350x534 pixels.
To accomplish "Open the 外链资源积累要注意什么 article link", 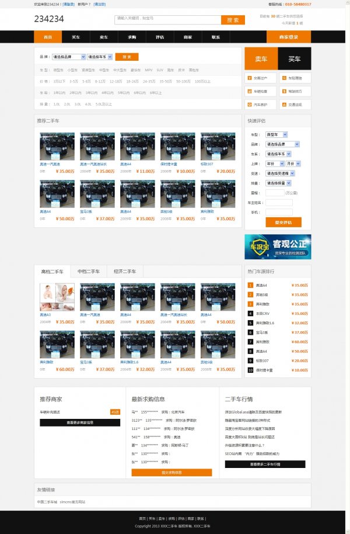I will coord(244,445).
